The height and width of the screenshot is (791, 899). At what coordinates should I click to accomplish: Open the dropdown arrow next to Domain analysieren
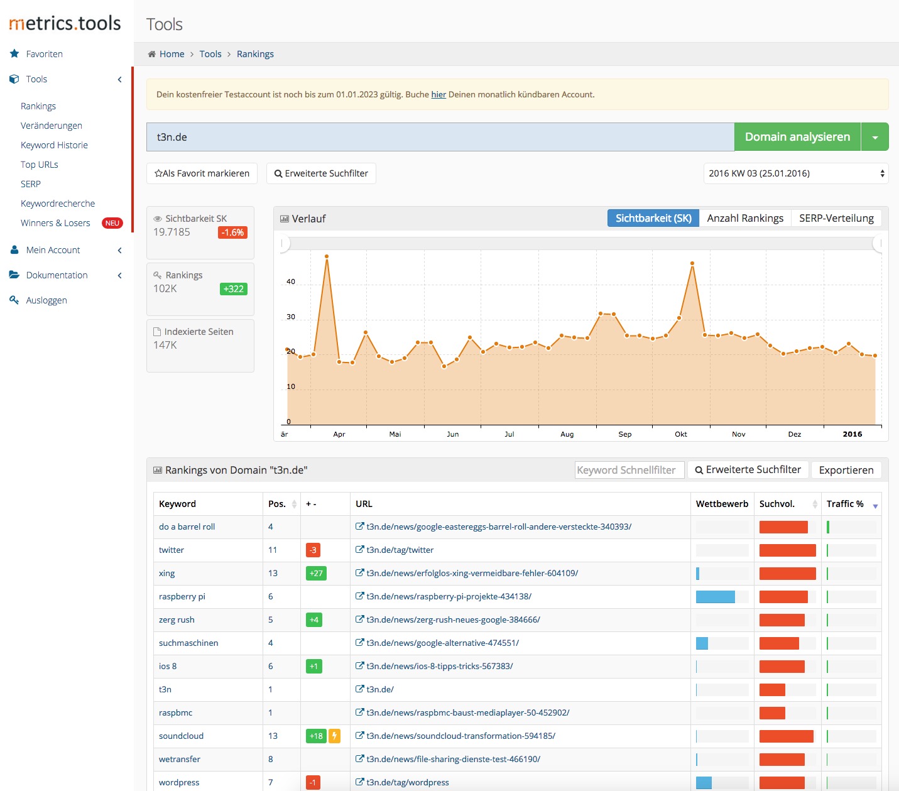pos(875,137)
